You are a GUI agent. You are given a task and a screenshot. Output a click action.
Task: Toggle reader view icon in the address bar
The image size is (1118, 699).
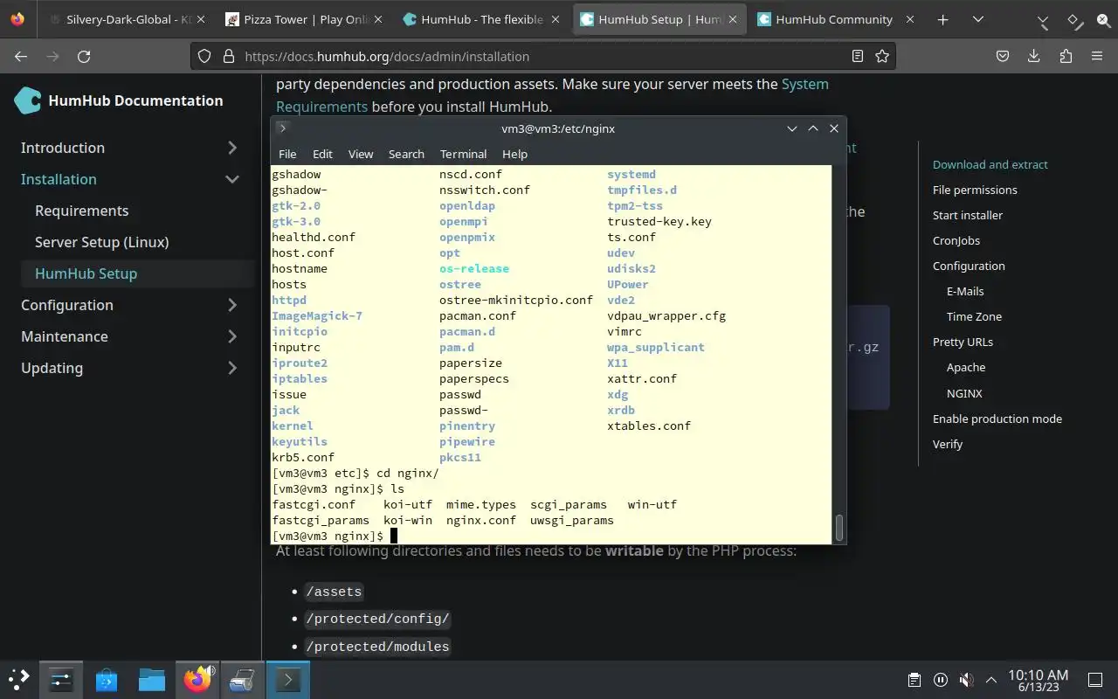tap(858, 56)
